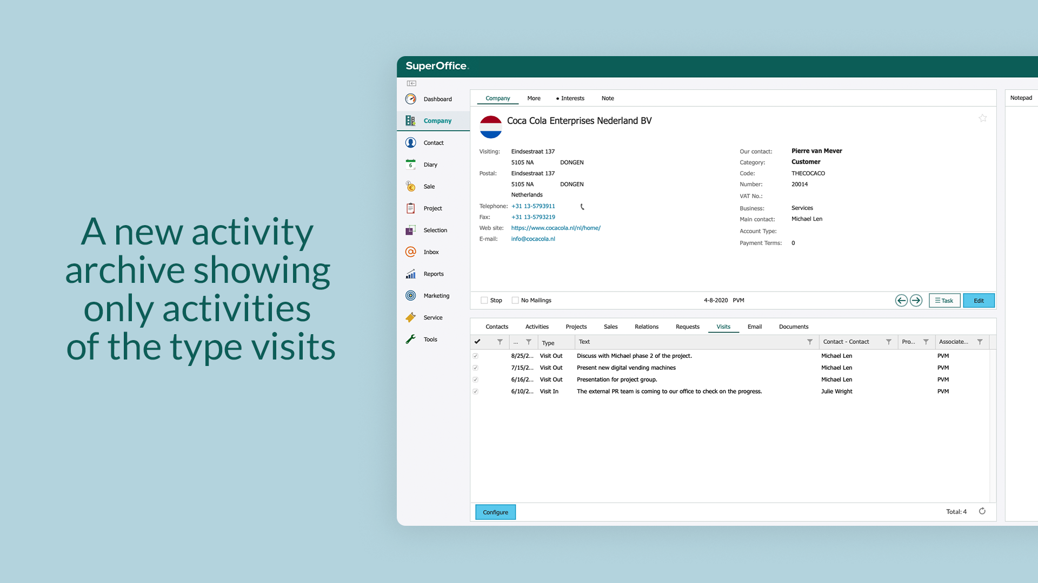Image resolution: width=1038 pixels, height=583 pixels.
Task: Open the Activities archive tab
Action: pyautogui.click(x=537, y=327)
